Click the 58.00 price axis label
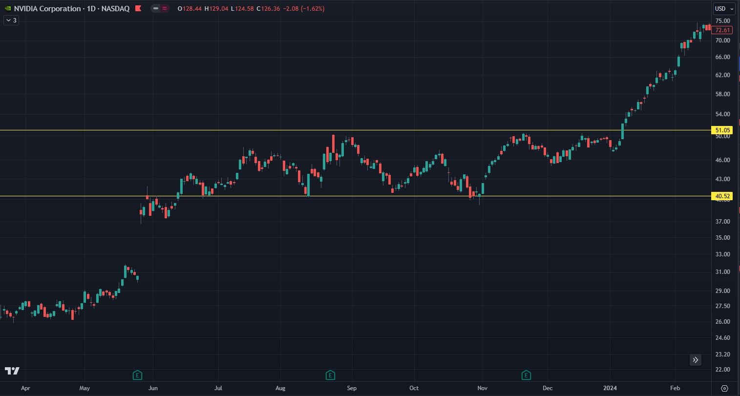740x396 pixels. (722, 94)
